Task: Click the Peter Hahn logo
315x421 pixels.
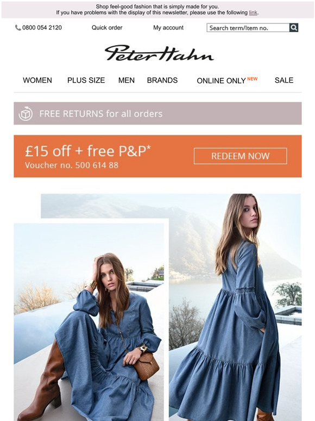Action: click(x=159, y=53)
